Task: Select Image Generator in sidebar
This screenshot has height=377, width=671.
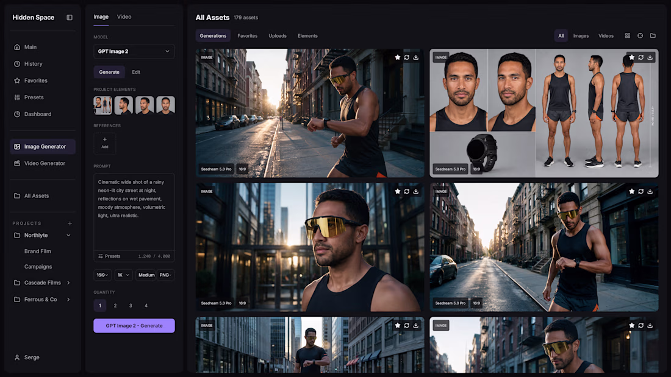Action: [x=42, y=147]
